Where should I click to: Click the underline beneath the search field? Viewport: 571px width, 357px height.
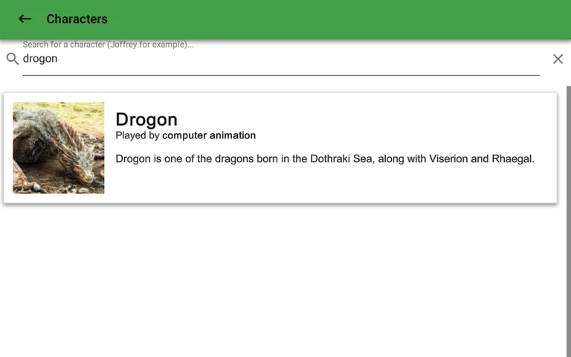[281, 75]
